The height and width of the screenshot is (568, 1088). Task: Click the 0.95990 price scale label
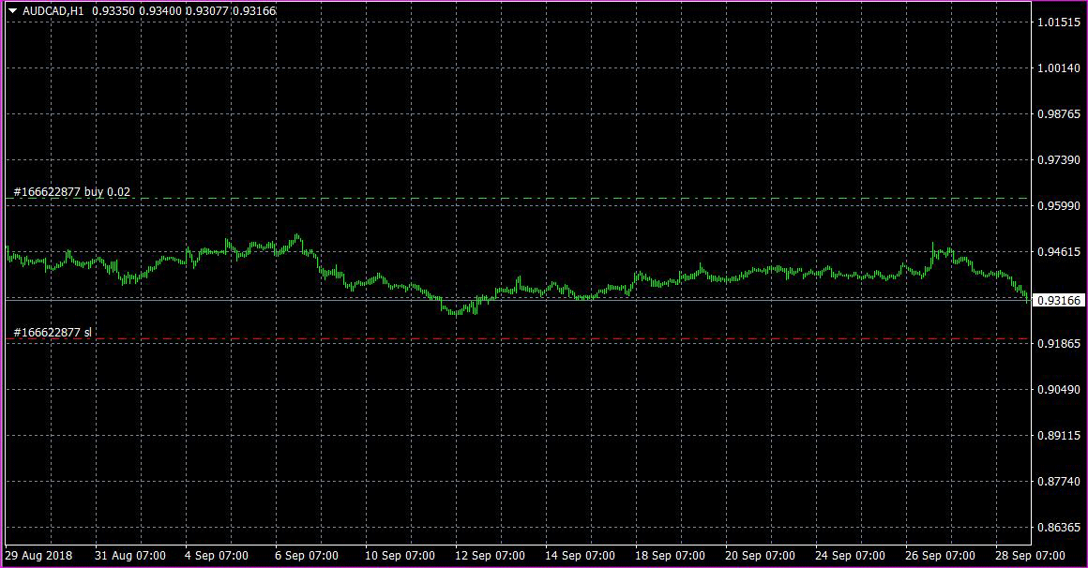point(1059,206)
